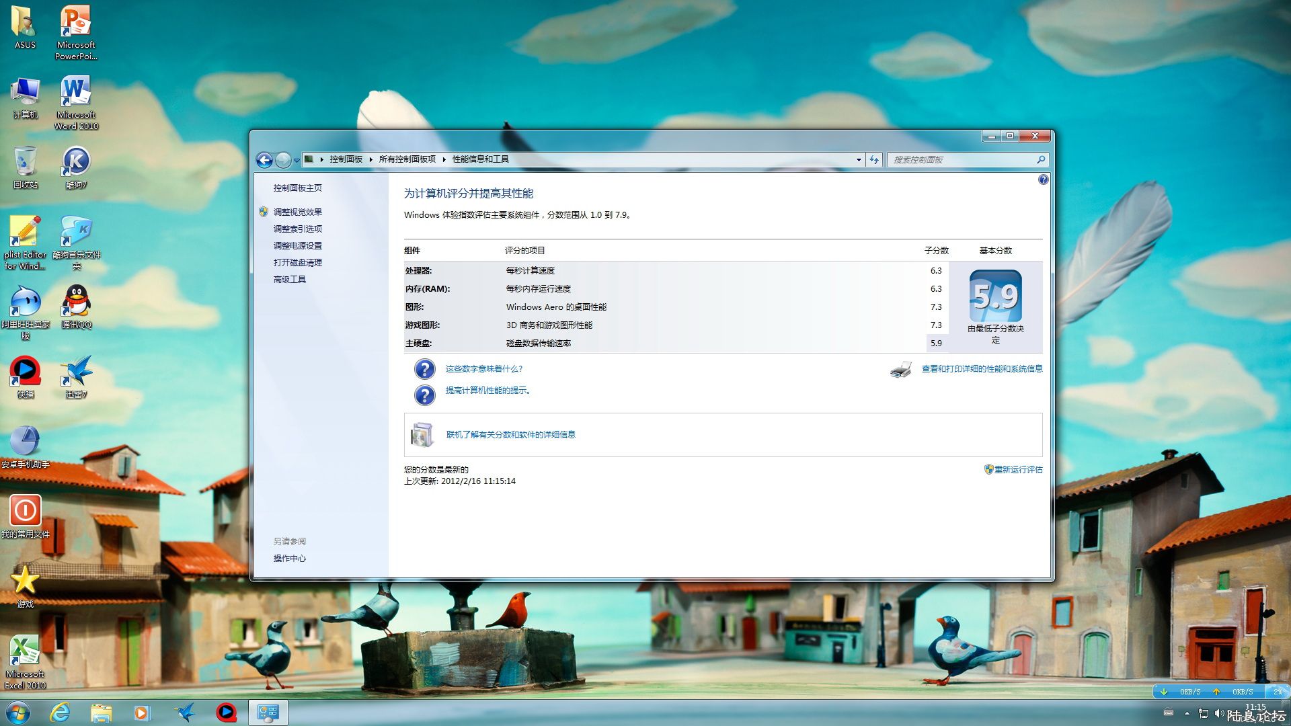Click the refresh address bar icon
The height and width of the screenshot is (726, 1291).
tap(873, 160)
